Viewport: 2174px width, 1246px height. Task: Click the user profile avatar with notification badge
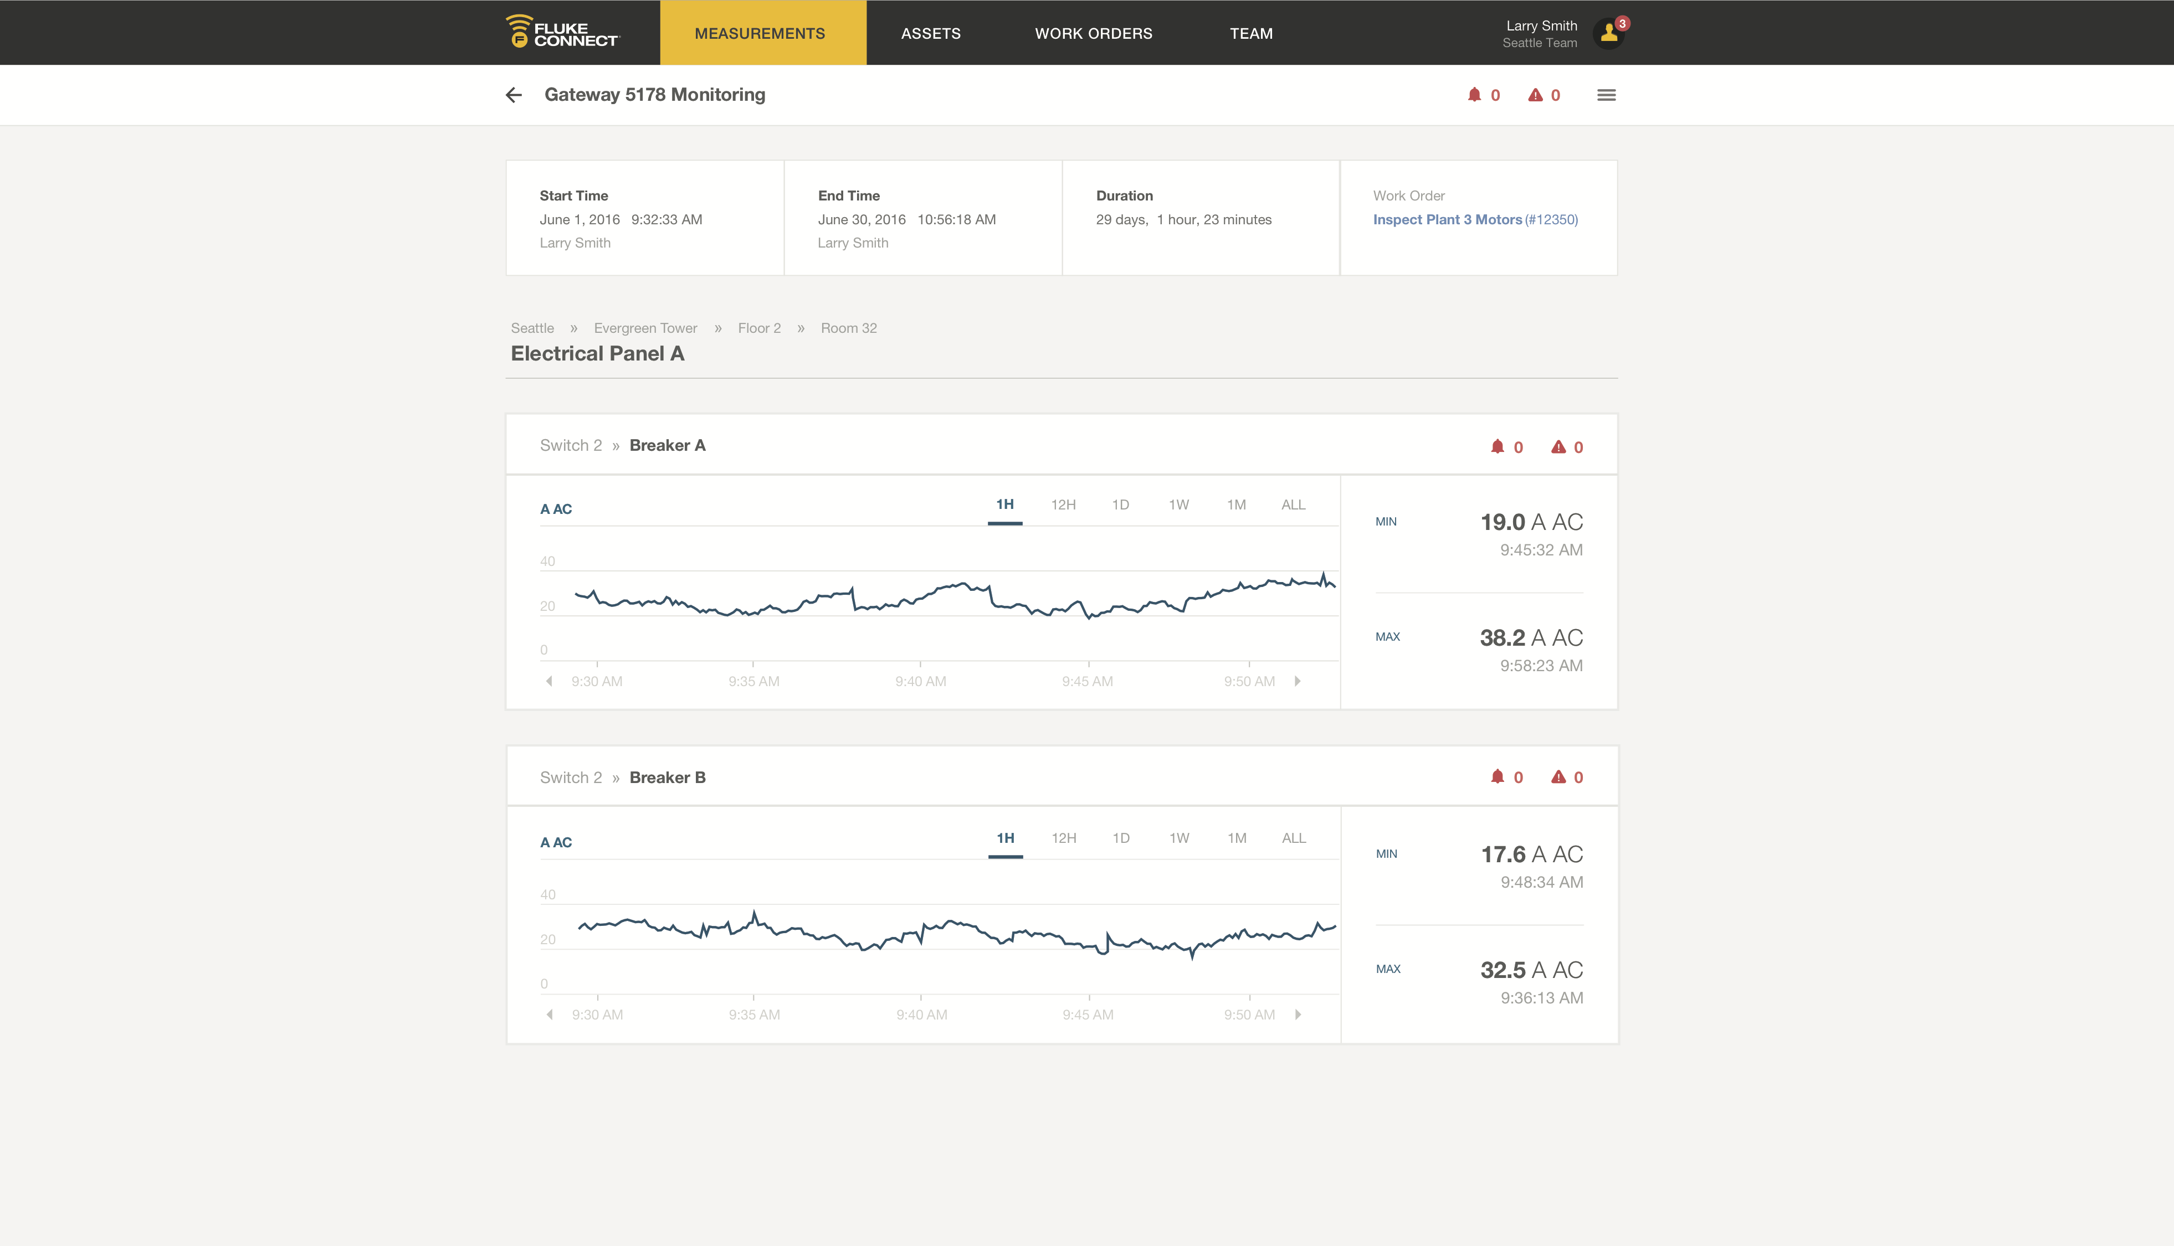point(1608,33)
